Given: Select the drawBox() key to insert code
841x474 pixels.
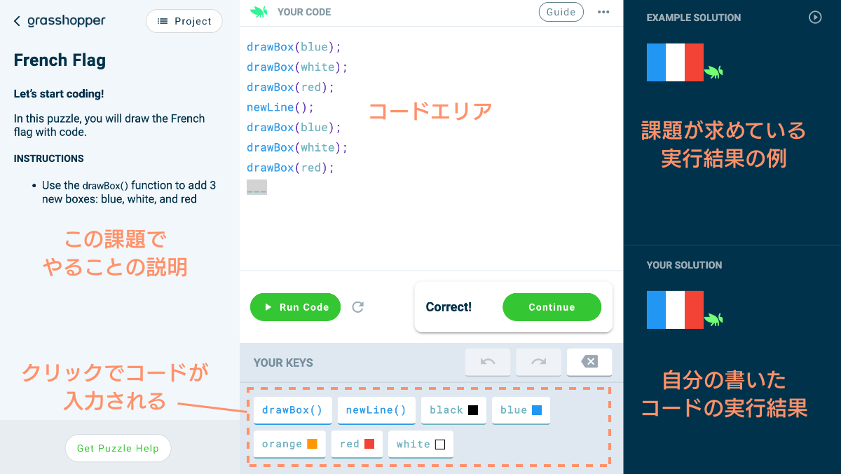Looking at the screenshot, I should (x=292, y=410).
